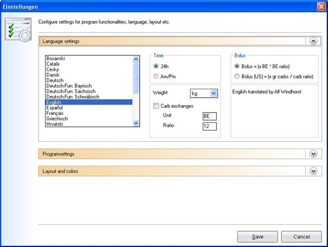Pick Français from the language list
This screenshot has height=247, width=328.
tap(56, 113)
